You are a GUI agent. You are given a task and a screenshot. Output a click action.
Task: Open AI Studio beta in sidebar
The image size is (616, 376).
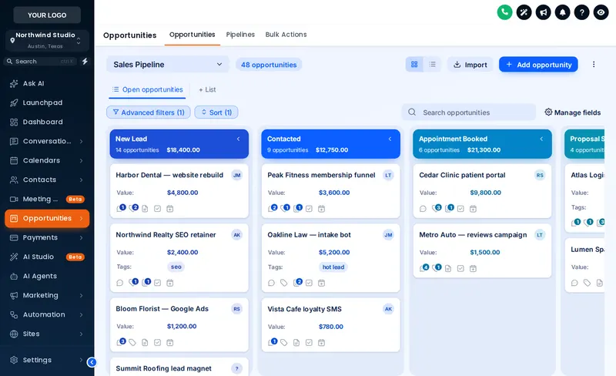pyautogui.click(x=47, y=257)
